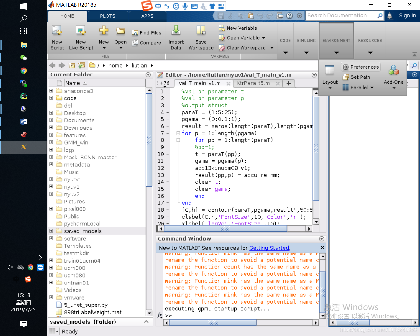This screenshot has width=420, height=336.
Task: Select the HOME tab
Action: [67, 16]
